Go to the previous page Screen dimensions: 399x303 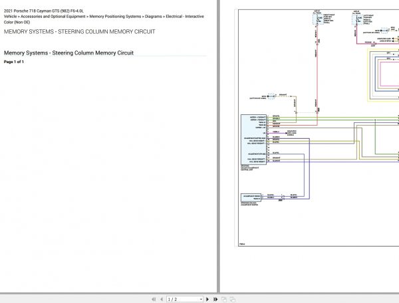click(x=161, y=299)
